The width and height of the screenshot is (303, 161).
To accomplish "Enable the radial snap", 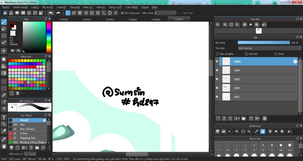I will point(92,13).
